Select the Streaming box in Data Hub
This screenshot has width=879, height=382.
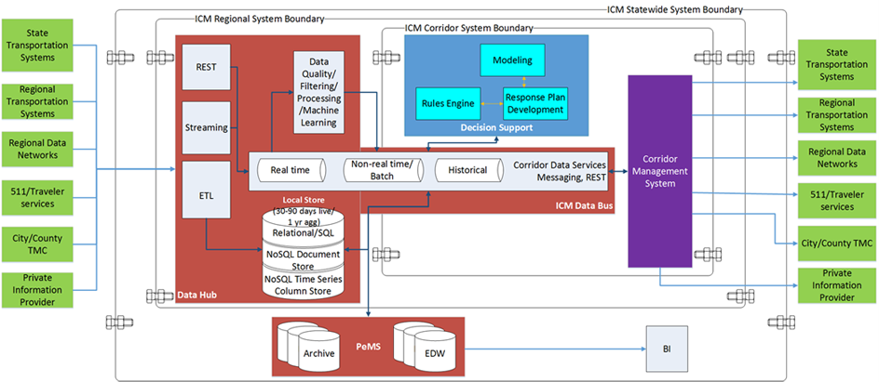pos(207,127)
